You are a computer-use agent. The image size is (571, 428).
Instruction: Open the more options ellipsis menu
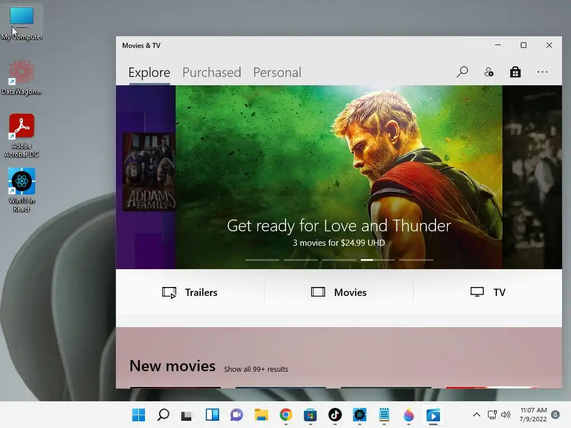tap(542, 72)
